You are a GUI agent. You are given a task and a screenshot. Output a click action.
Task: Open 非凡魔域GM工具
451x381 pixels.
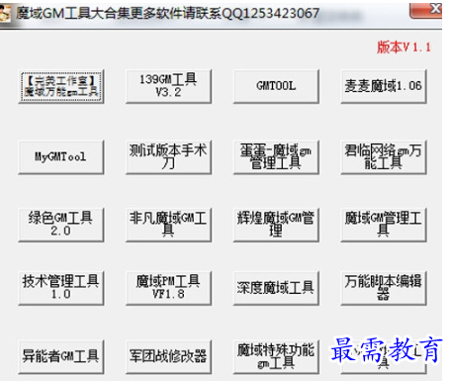(168, 225)
